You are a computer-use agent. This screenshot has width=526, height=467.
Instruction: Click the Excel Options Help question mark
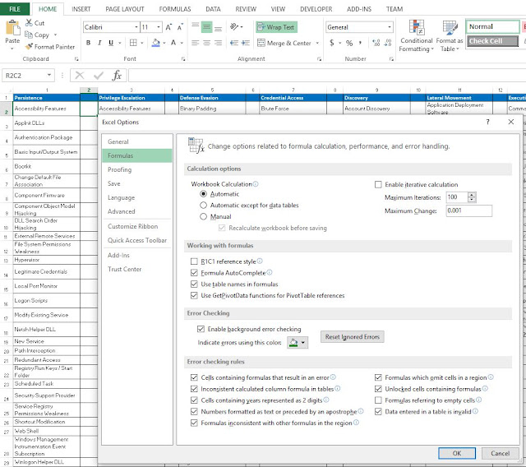tap(487, 122)
